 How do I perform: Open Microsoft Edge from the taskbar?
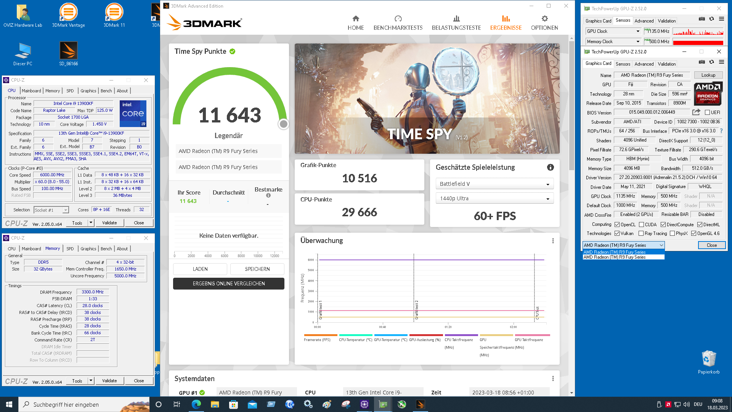click(196, 404)
